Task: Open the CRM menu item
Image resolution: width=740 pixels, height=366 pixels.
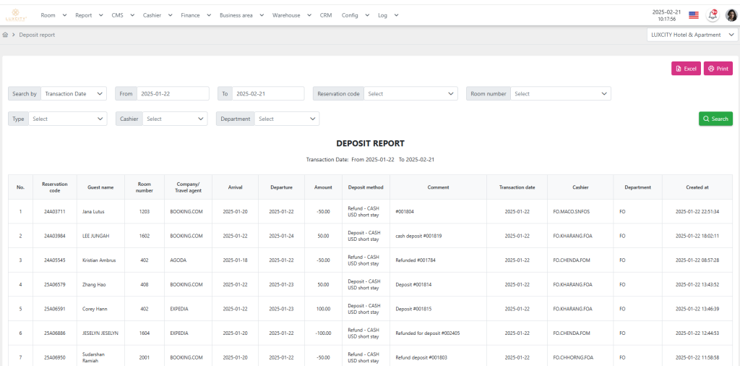Action: (326, 15)
